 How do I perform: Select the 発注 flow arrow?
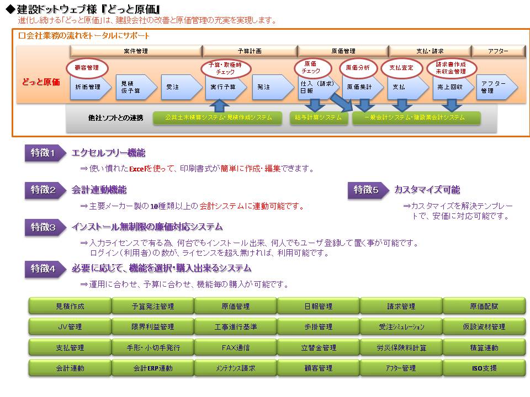click(273, 87)
